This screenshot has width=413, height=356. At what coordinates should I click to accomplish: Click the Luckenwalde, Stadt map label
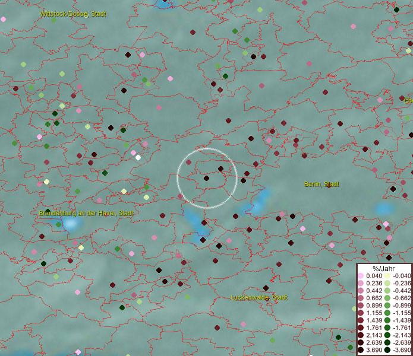(259, 297)
